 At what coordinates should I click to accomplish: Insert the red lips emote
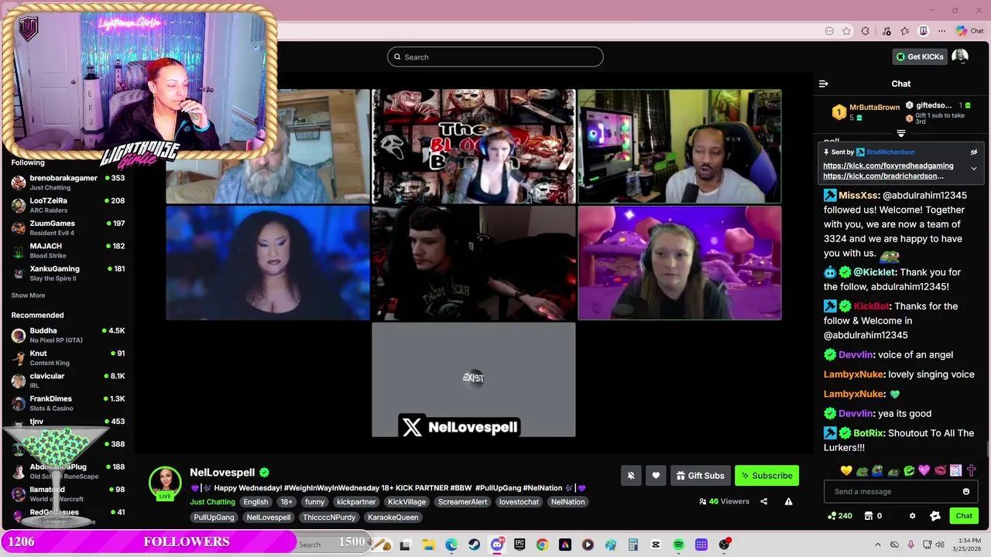tap(940, 470)
